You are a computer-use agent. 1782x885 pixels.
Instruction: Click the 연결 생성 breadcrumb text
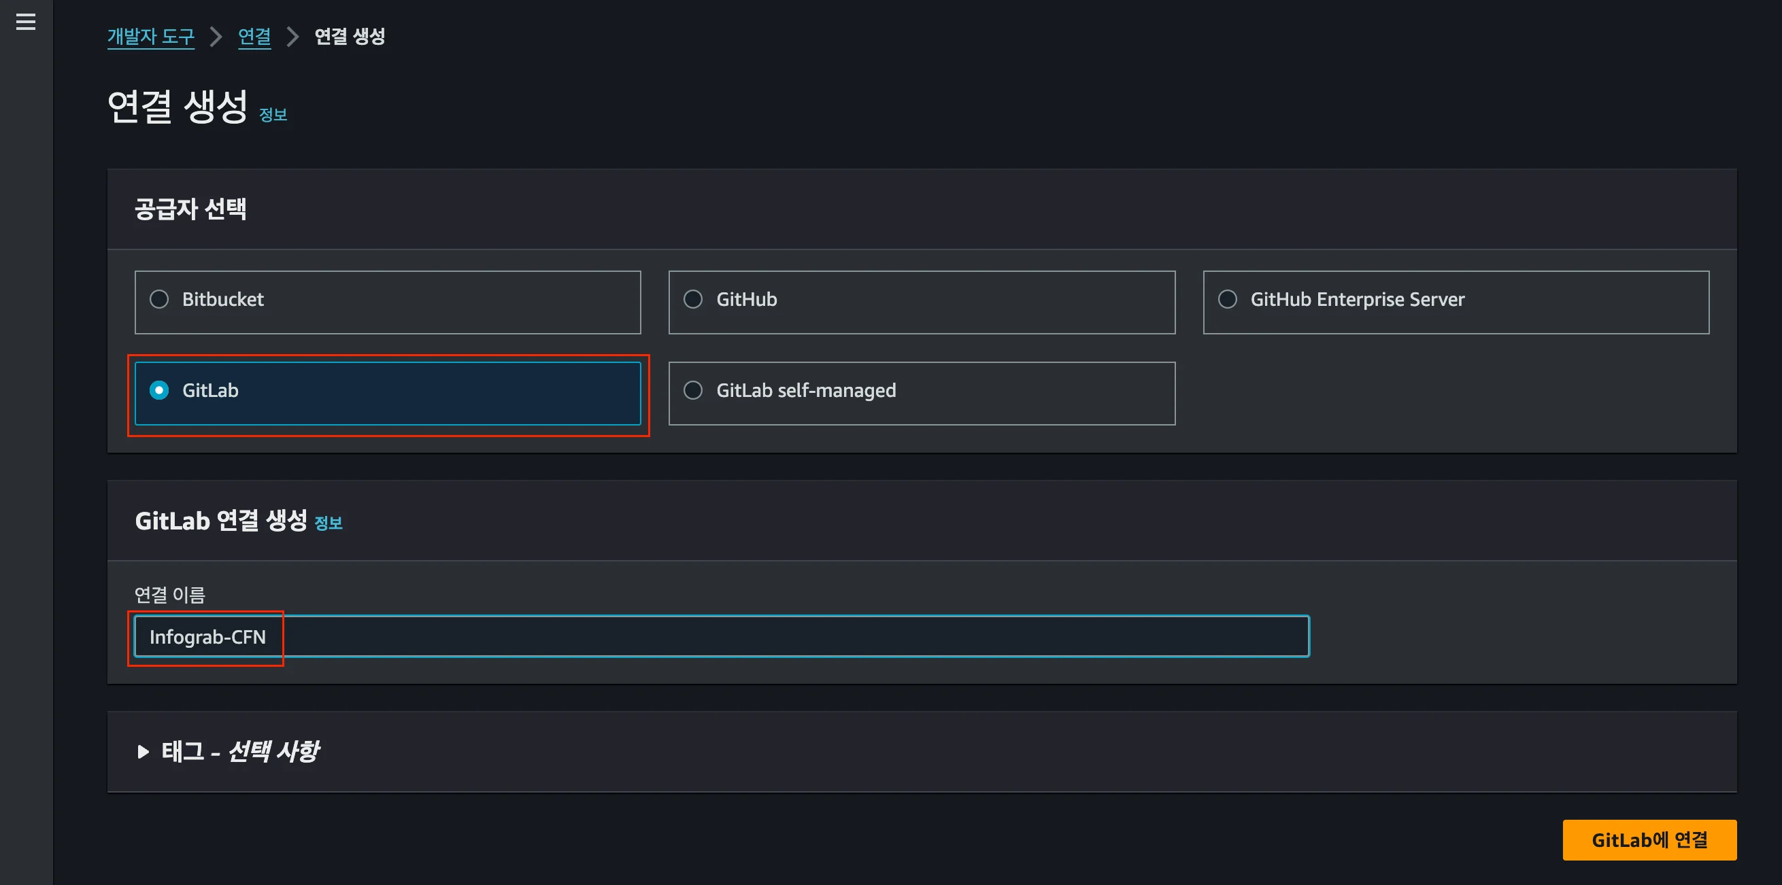click(350, 36)
